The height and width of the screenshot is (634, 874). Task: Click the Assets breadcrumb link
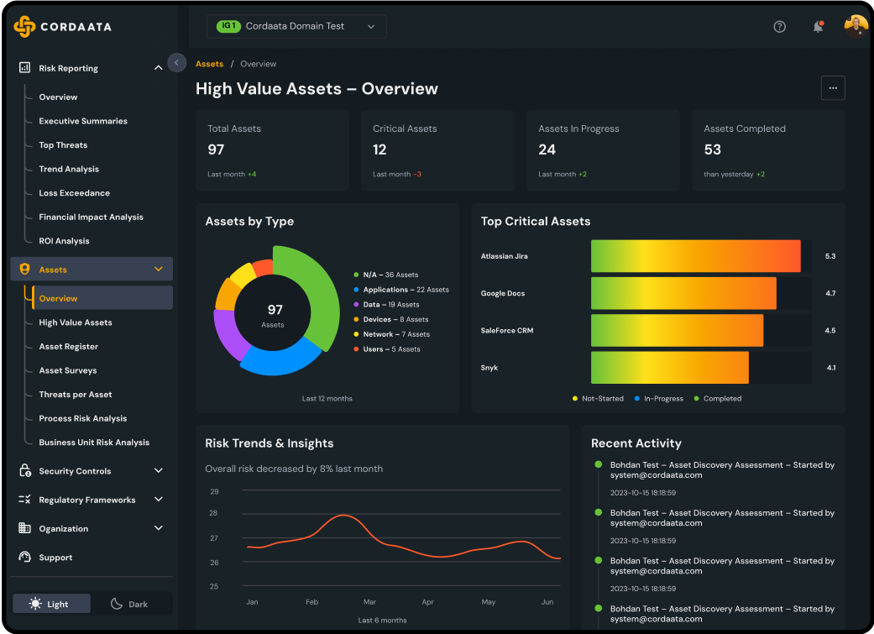tap(209, 64)
